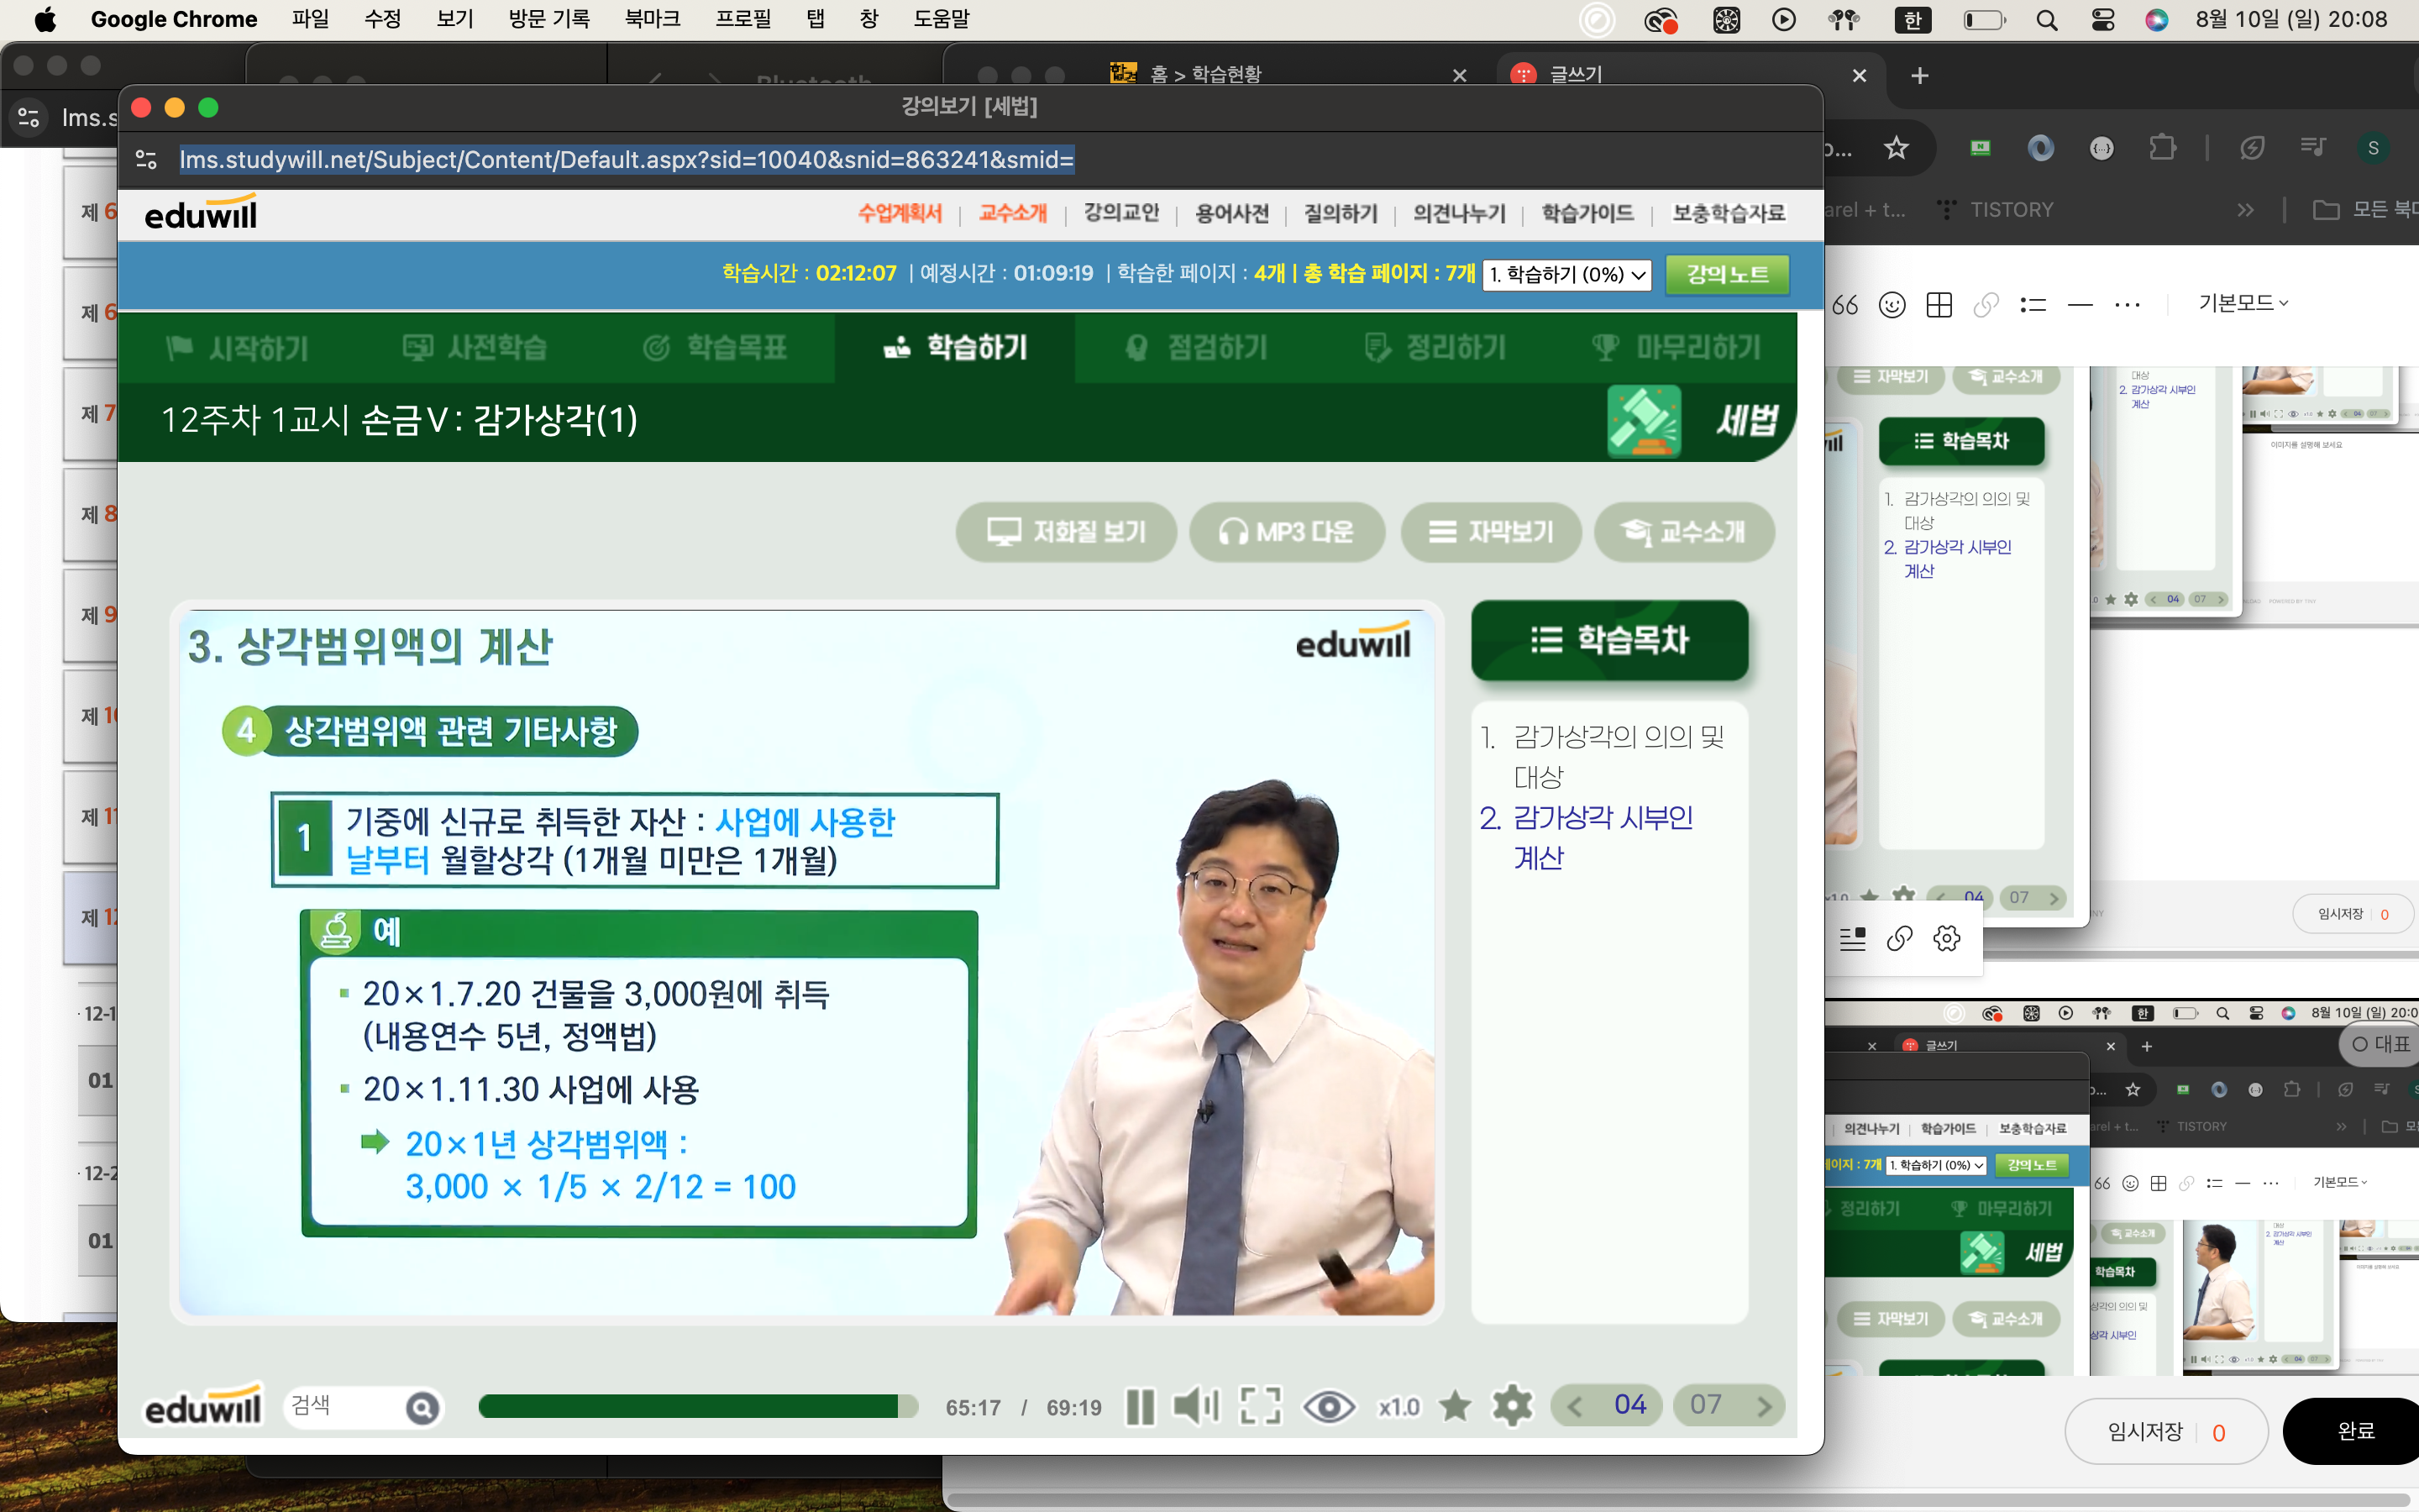Open extensions puzzle icon in Chrome toolbar

tap(2162, 148)
